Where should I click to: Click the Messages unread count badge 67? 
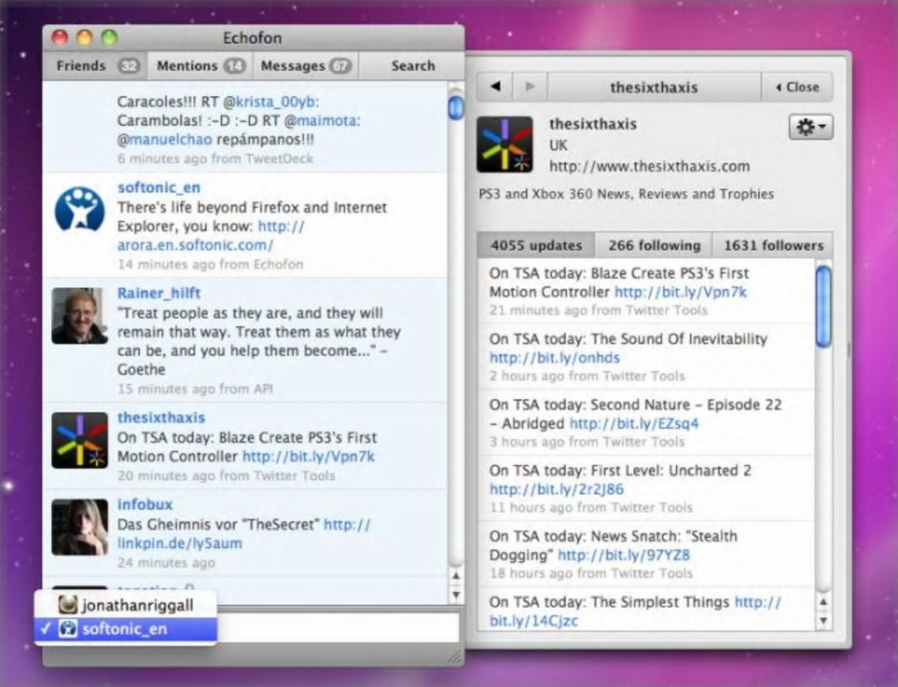click(340, 66)
